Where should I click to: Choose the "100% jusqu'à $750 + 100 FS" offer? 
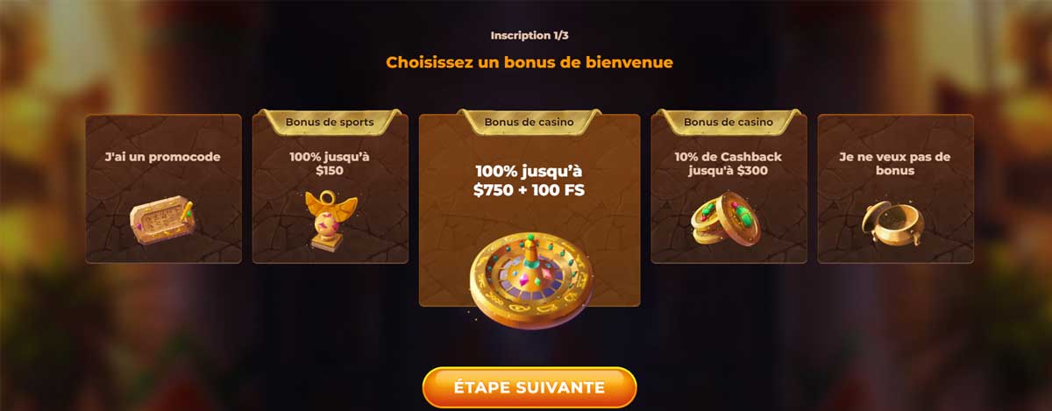[x=530, y=181]
